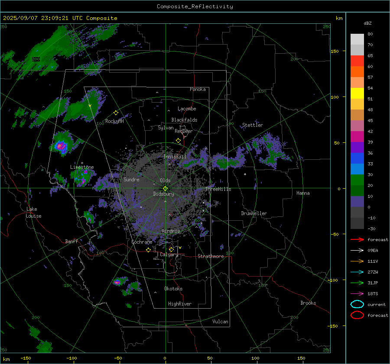This screenshot has height=364, width=390.
Task: Select the yellow dBZ legend swatch
Action: coord(357,93)
